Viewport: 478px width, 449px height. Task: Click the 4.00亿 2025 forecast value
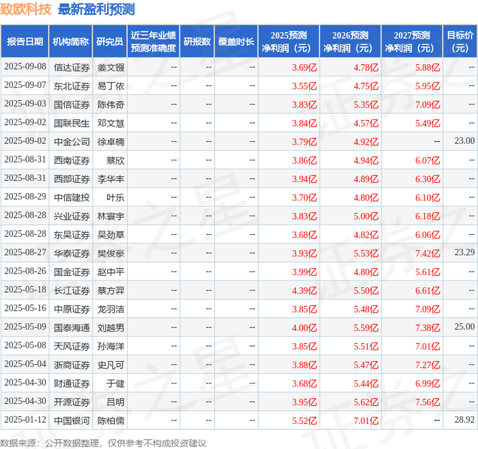(305, 328)
